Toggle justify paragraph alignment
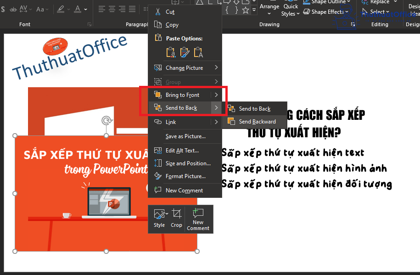 (132, 8)
